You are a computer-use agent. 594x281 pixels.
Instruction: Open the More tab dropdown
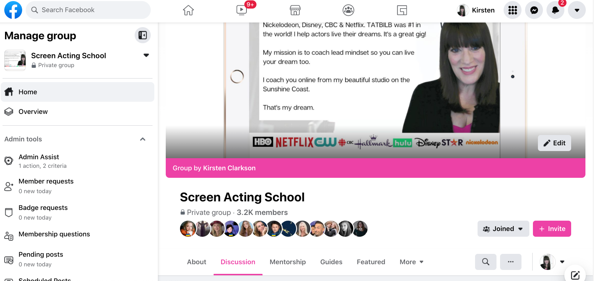pyautogui.click(x=411, y=262)
